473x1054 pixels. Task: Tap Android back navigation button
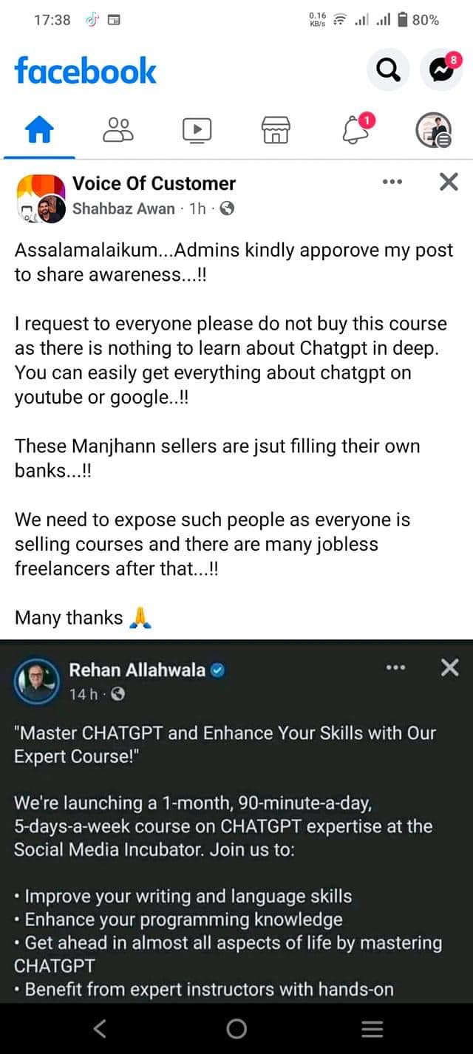pyautogui.click(x=100, y=1028)
